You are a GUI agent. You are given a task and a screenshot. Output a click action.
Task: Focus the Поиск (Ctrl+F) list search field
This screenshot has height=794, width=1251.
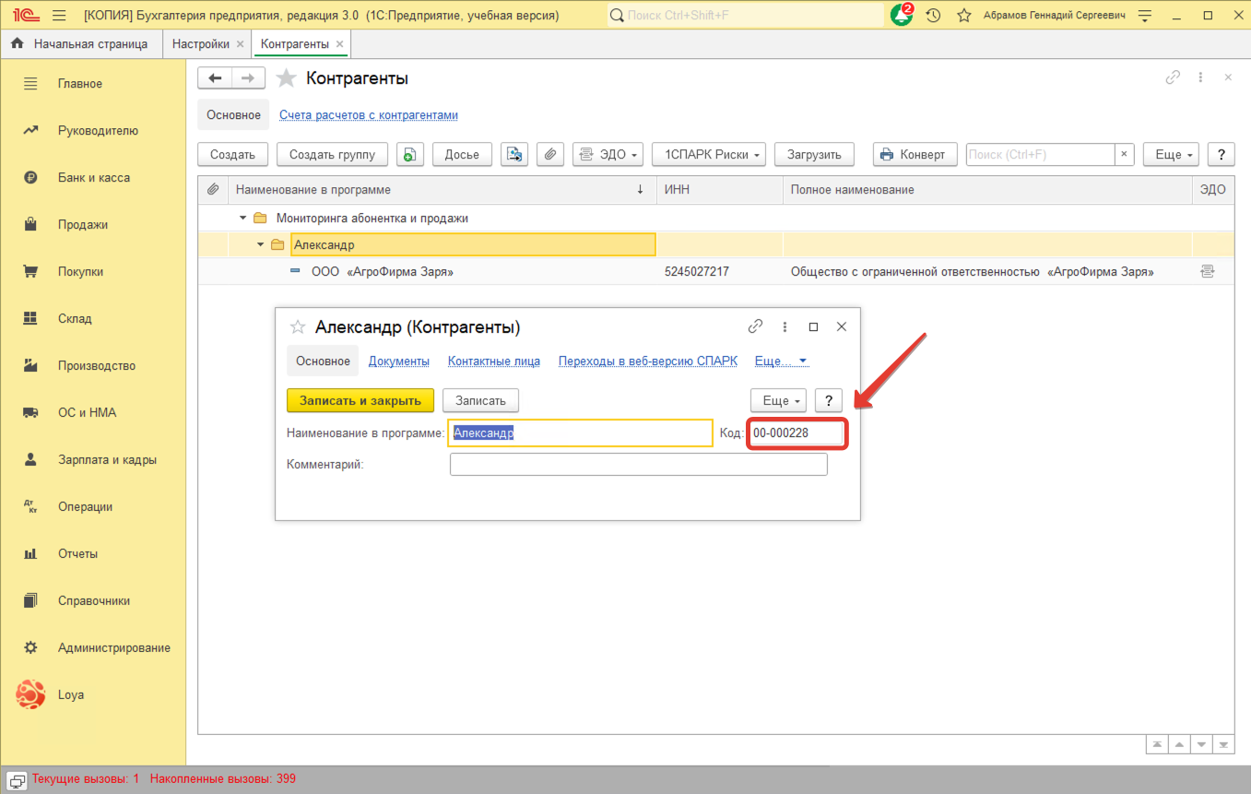tap(1041, 155)
